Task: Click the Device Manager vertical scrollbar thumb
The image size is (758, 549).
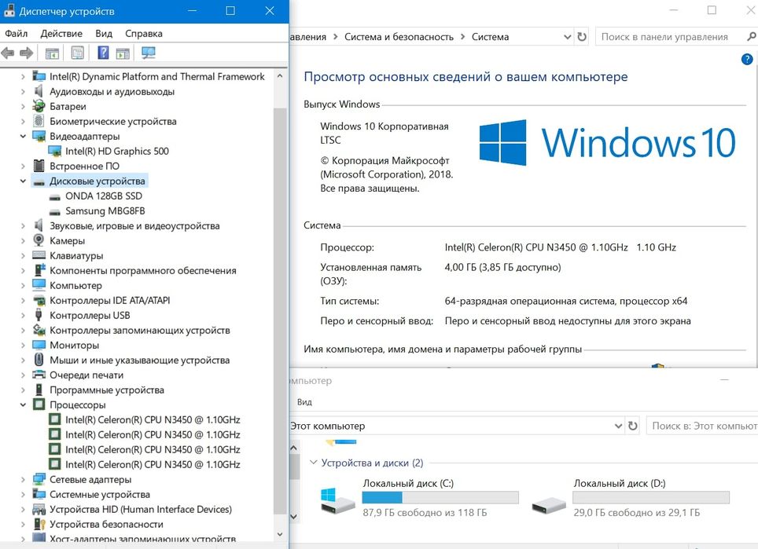Action: tap(280, 309)
